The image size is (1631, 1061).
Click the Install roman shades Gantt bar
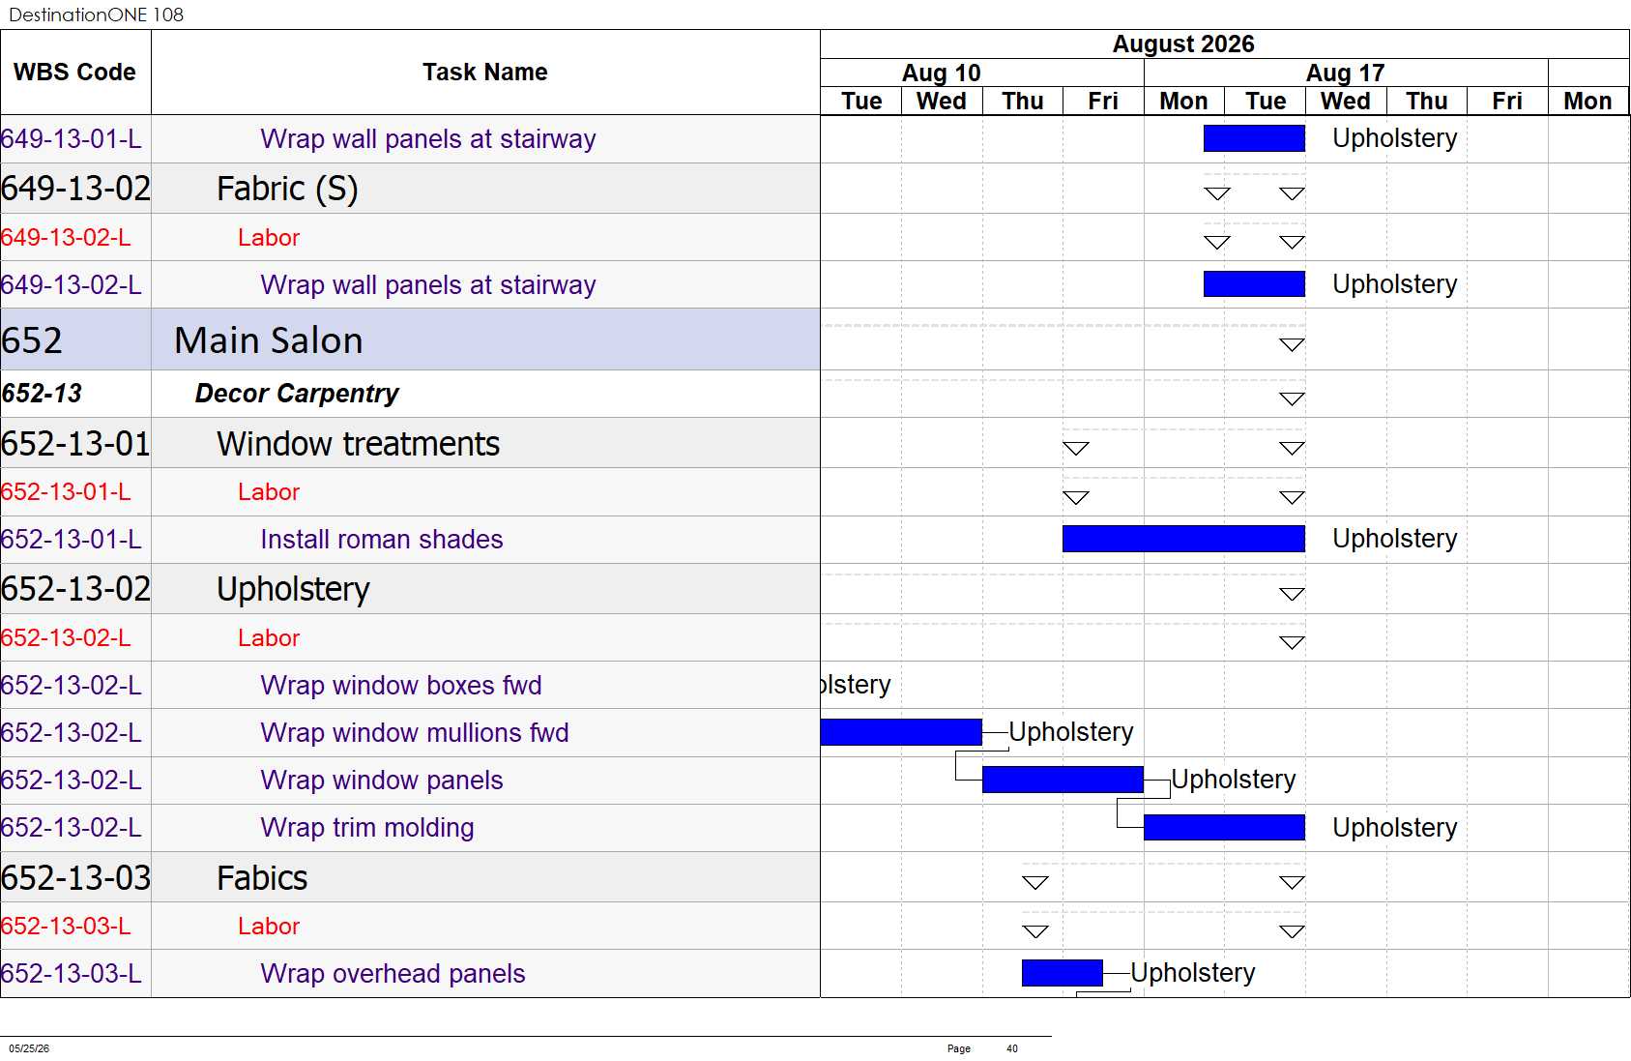pyautogui.click(x=1183, y=539)
